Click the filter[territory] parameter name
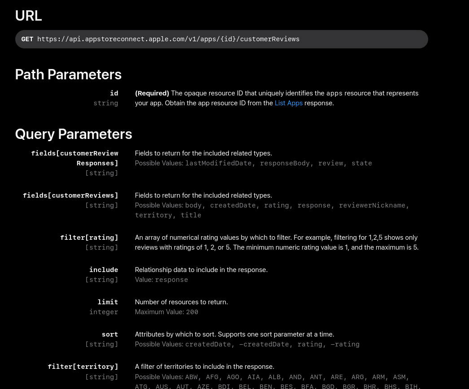This screenshot has height=389, width=469. coord(83,367)
